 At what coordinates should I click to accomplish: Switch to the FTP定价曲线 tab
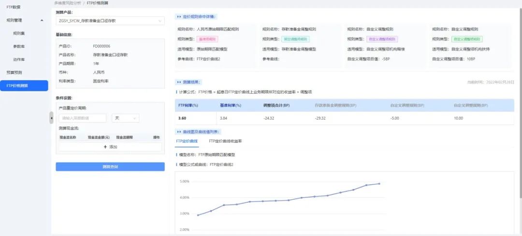click(187, 141)
